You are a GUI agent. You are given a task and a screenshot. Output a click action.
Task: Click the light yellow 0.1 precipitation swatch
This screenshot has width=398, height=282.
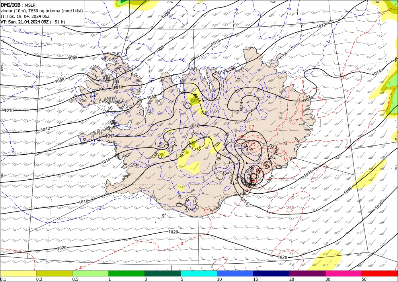coord(18,273)
